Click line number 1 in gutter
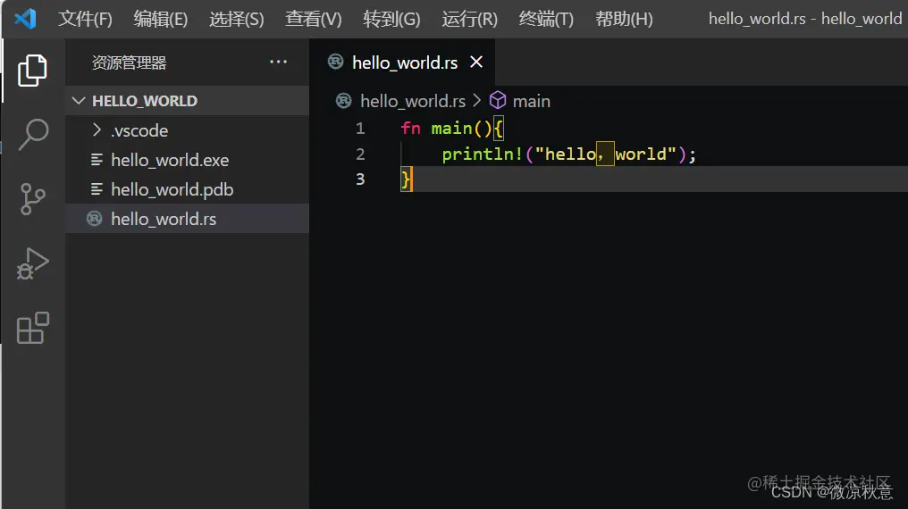 pos(360,128)
